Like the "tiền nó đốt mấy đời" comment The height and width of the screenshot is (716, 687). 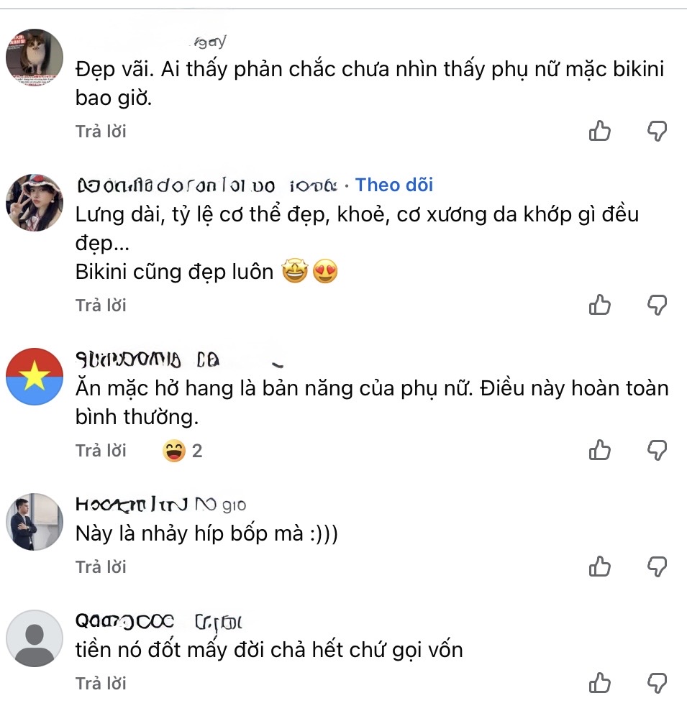coord(599,683)
